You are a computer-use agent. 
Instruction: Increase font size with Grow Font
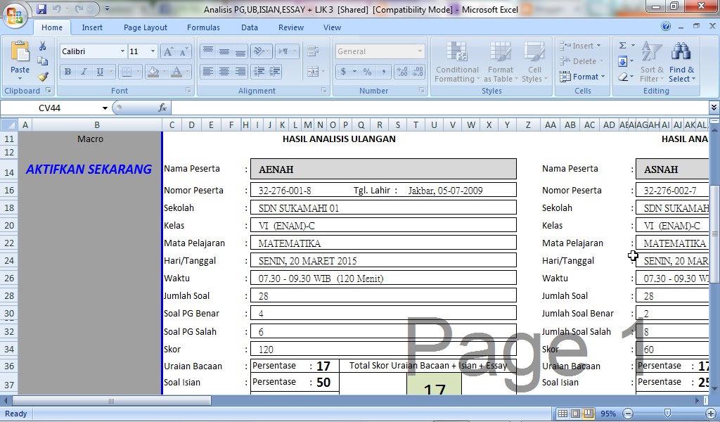(168, 51)
